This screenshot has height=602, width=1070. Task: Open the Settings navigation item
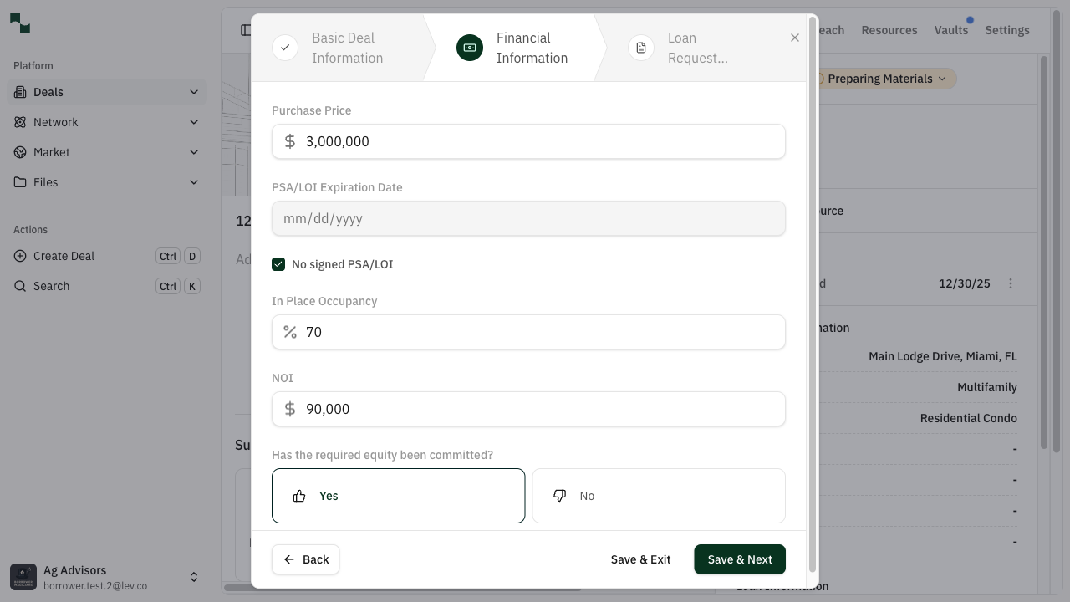pos(1006,30)
